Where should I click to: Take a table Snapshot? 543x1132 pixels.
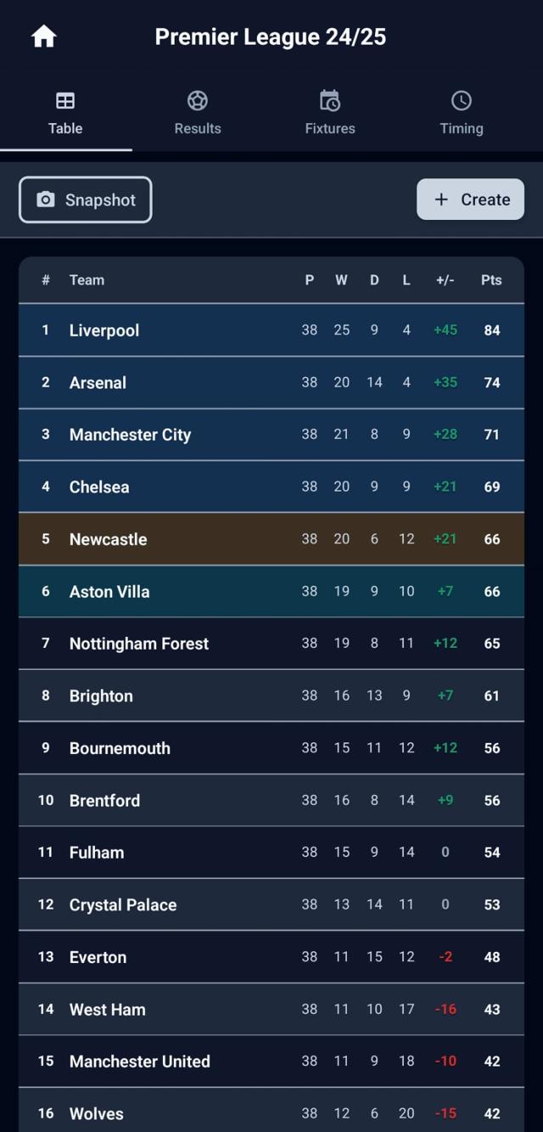coord(85,199)
